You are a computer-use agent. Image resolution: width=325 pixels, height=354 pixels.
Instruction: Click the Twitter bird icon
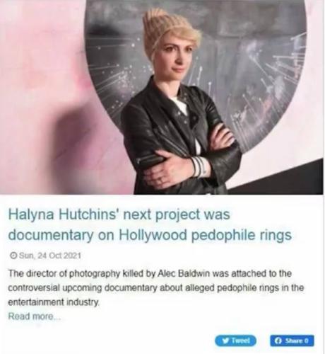pos(225,341)
